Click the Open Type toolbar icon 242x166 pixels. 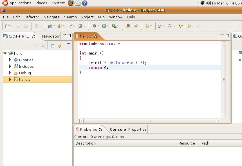point(128,26)
